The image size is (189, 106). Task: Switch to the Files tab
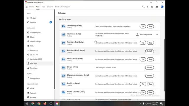(43, 7)
